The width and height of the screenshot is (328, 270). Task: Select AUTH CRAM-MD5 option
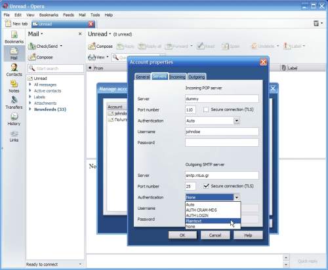[213, 210]
